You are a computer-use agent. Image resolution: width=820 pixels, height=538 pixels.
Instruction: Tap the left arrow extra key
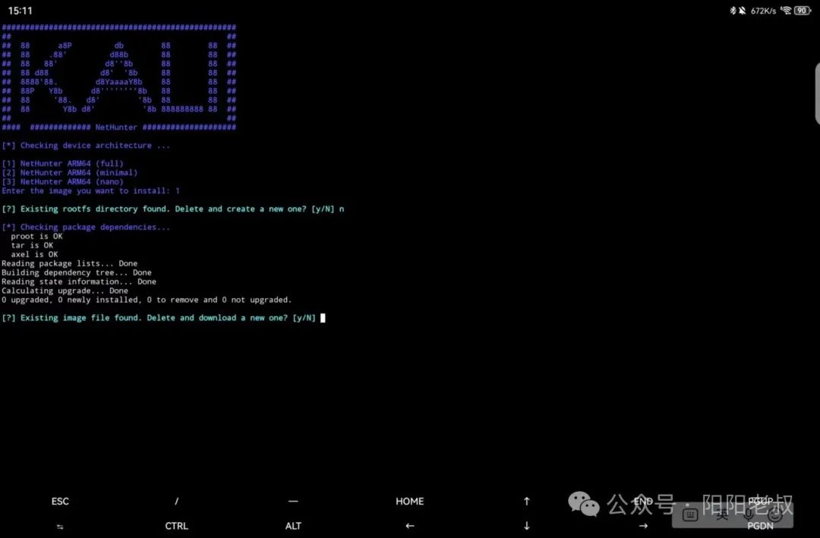(x=409, y=526)
